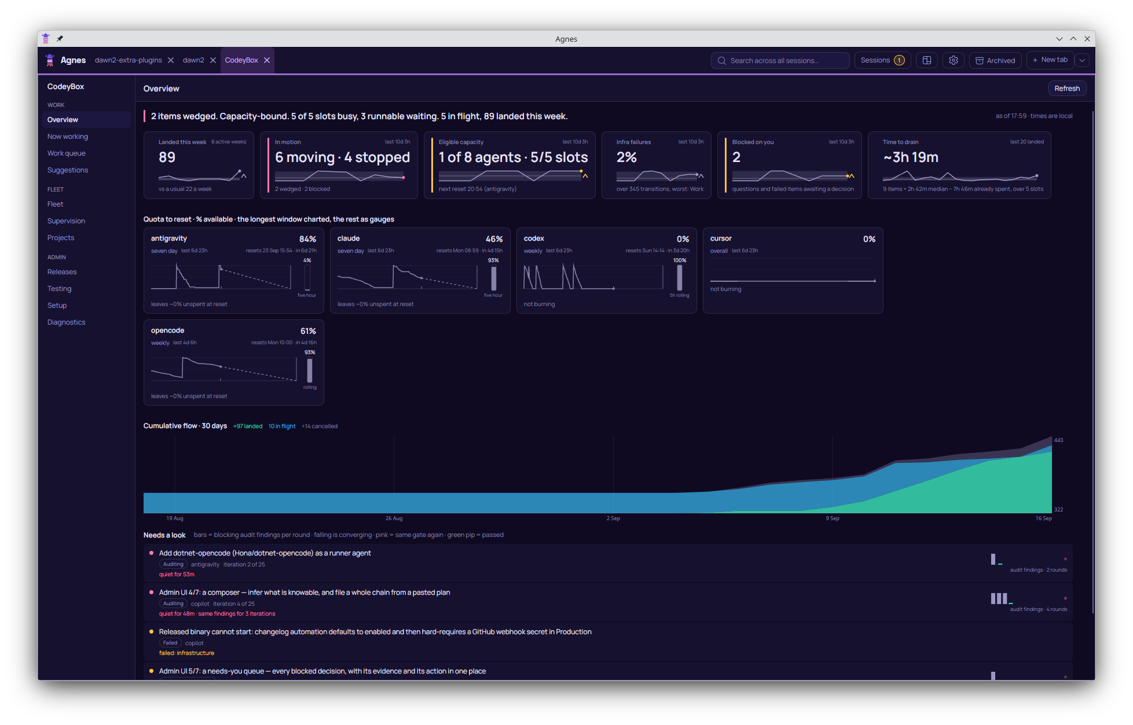Click the claude quota card

[x=420, y=271]
